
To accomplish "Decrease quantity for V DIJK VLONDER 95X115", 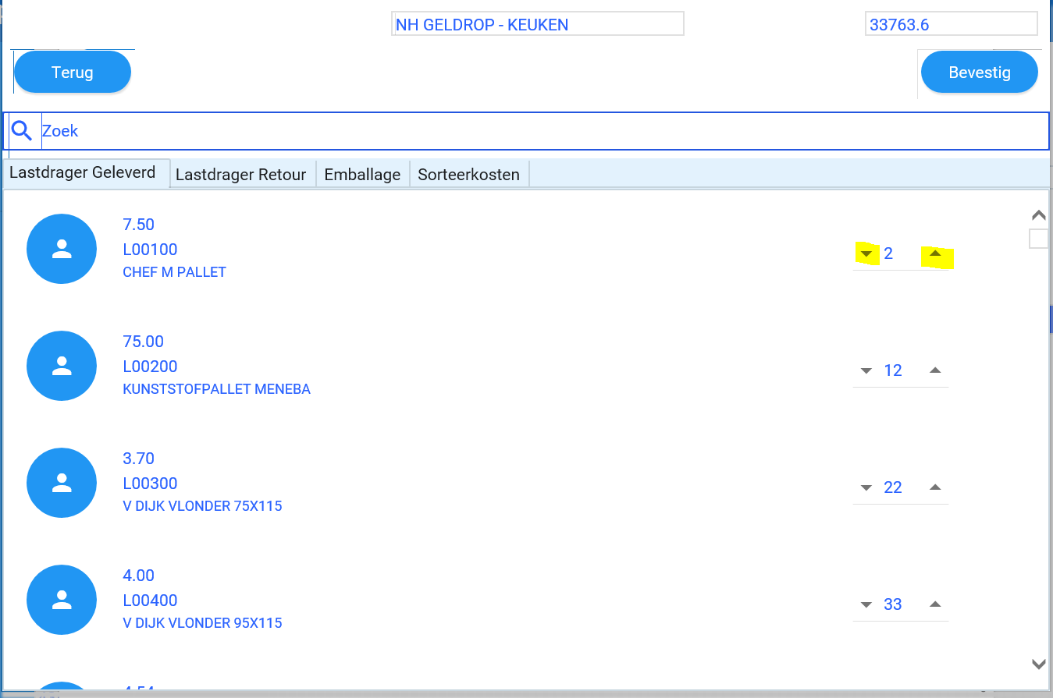I will coord(866,605).
